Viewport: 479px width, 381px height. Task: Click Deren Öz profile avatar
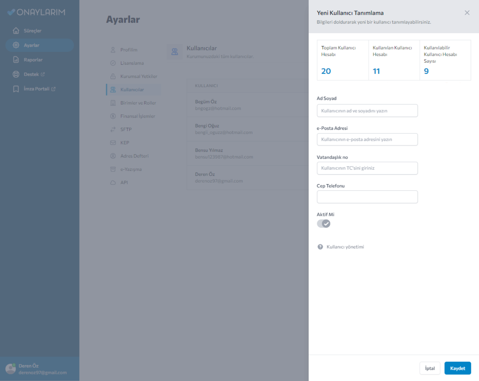point(11,368)
